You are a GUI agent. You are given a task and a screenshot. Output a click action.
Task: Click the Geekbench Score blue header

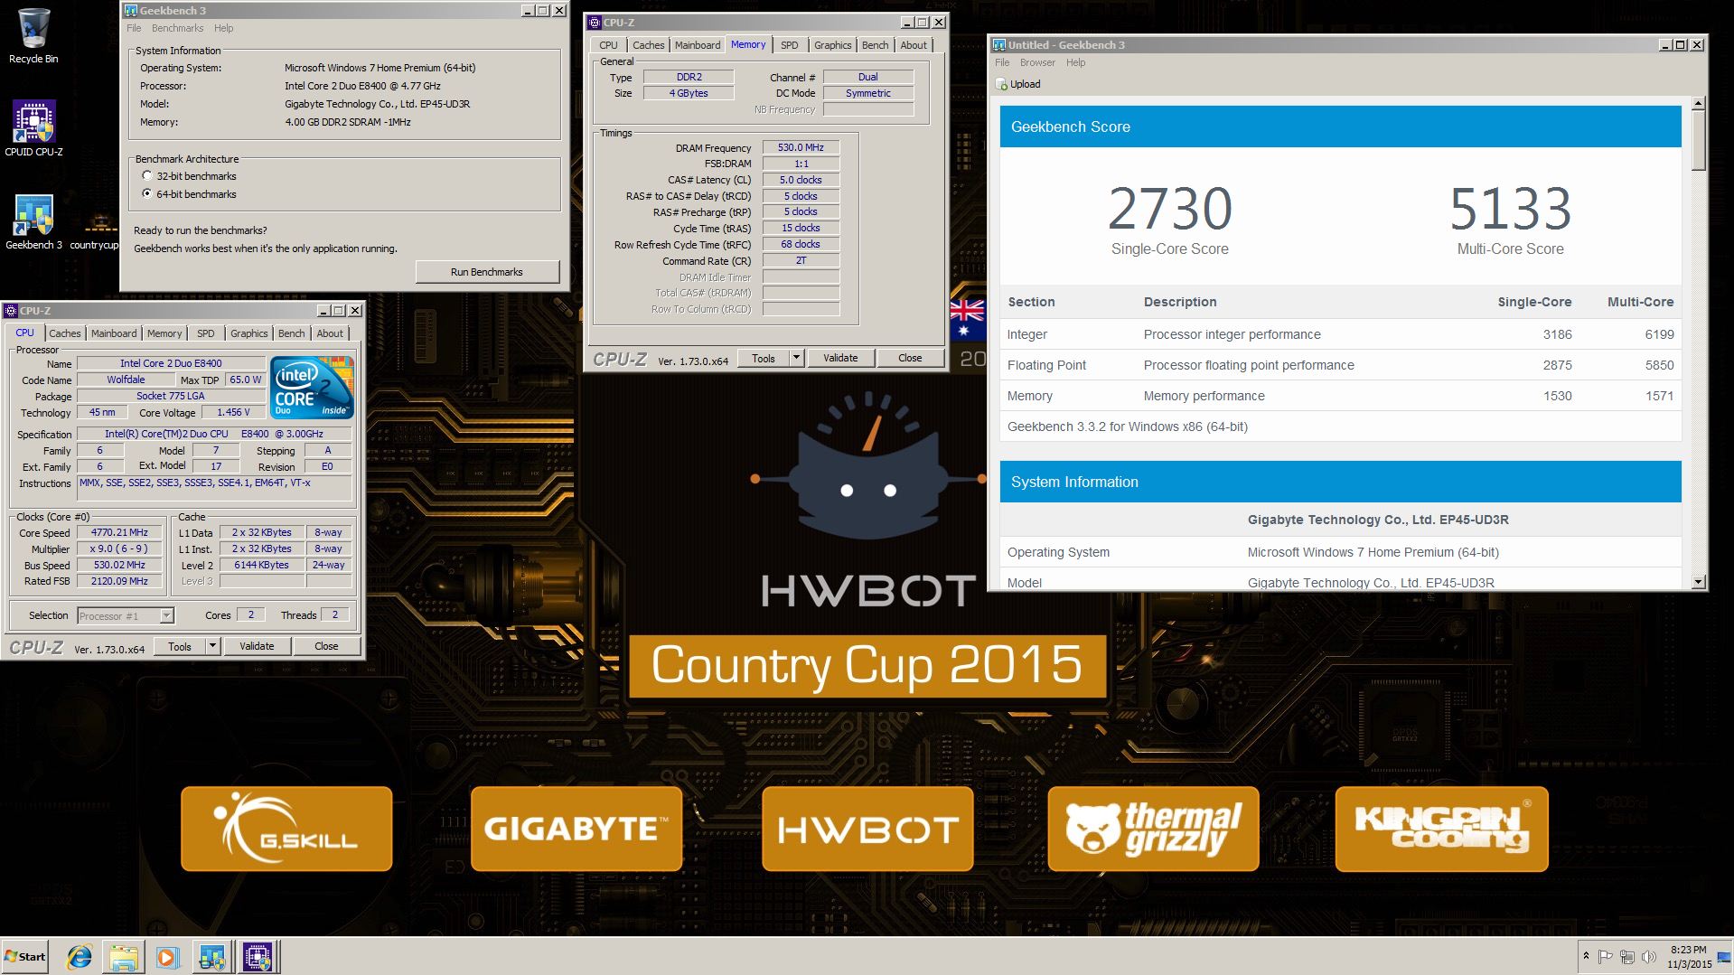(x=1340, y=127)
